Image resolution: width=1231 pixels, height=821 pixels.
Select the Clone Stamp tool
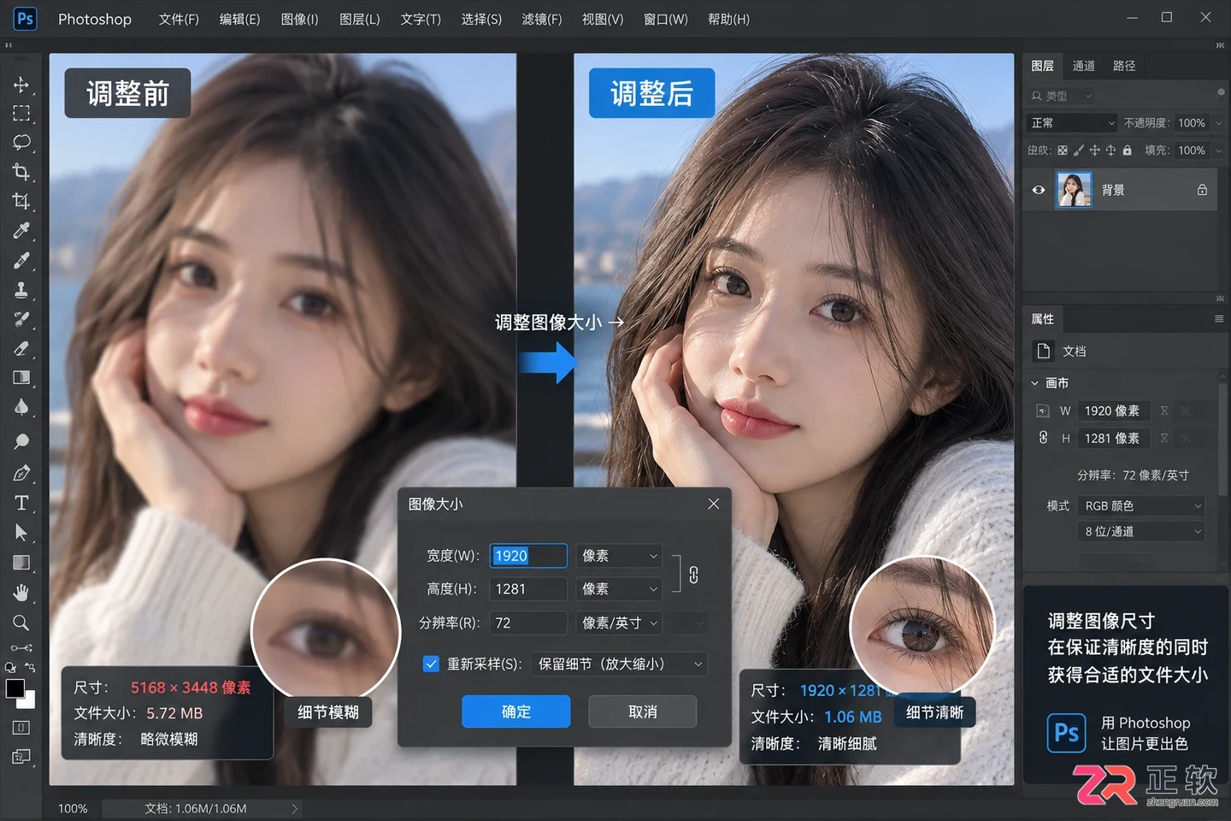(21, 290)
